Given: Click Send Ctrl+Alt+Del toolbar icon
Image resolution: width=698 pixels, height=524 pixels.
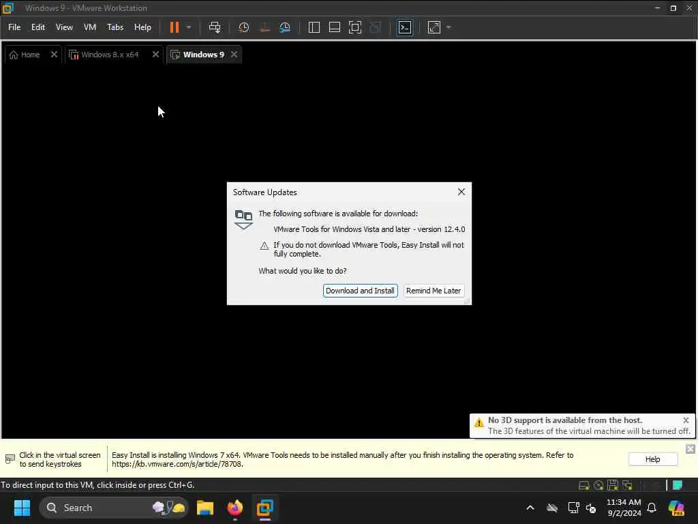Looking at the screenshot, I should [215, 27].
